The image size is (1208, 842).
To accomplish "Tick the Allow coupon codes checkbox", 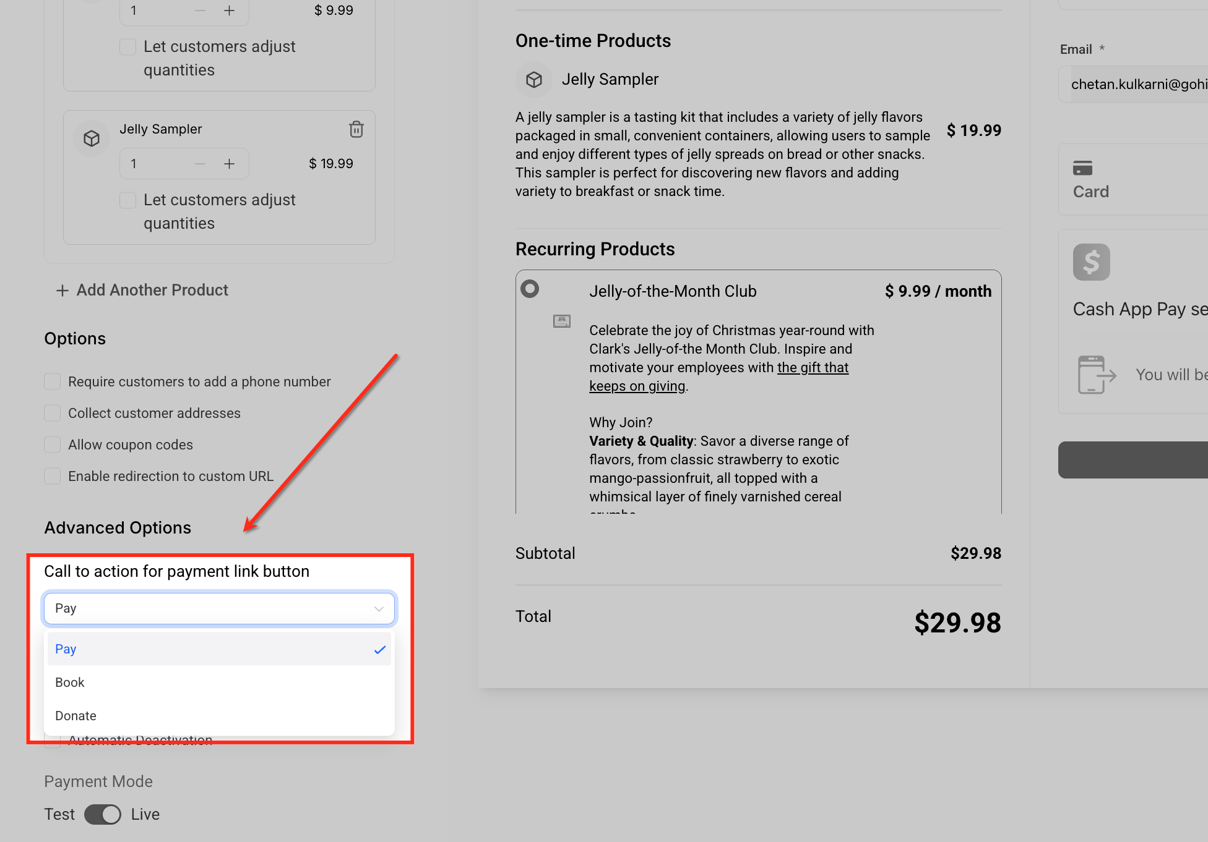I will pyautogui.click(x=53, y=444).
